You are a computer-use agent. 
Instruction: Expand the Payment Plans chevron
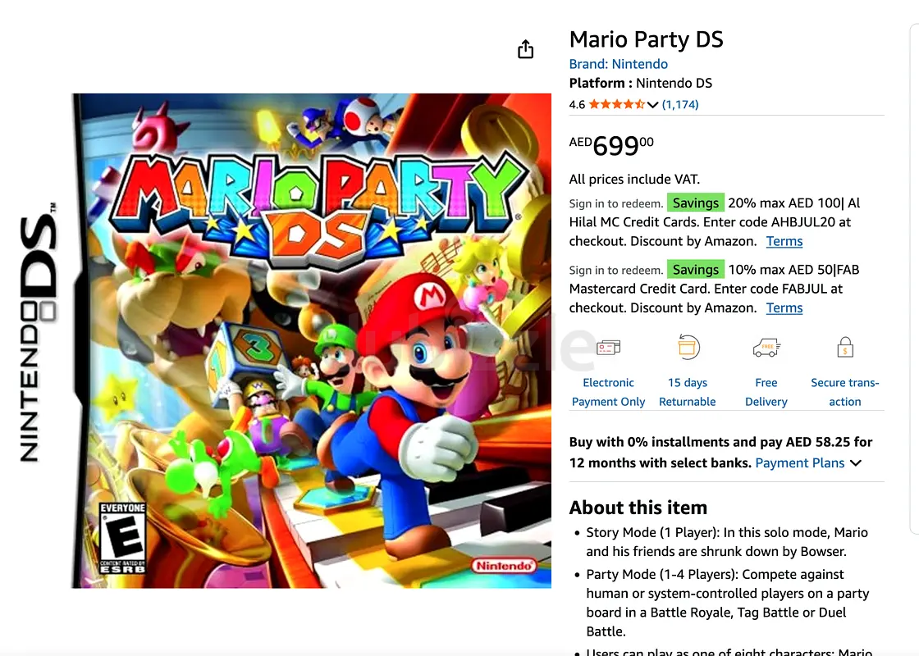856,462
